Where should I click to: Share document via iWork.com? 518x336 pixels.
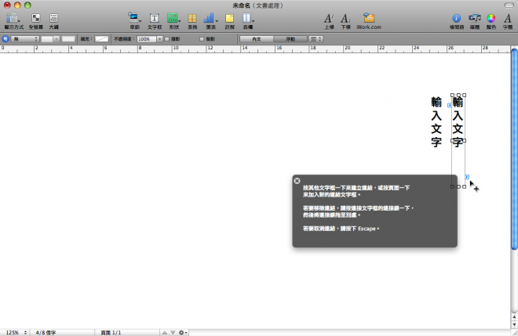(x=369, y=18)
